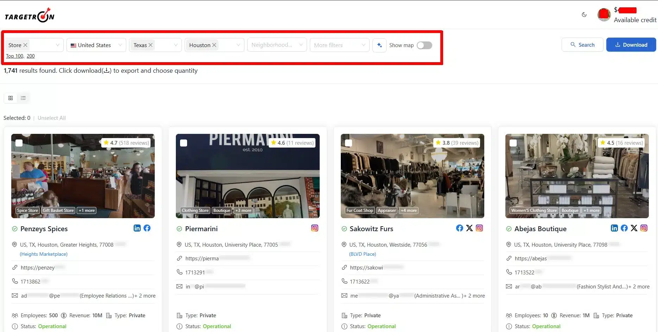Click the Heights Marketplace link
This screenshot has width=658, height=332.
pos(44,254)
